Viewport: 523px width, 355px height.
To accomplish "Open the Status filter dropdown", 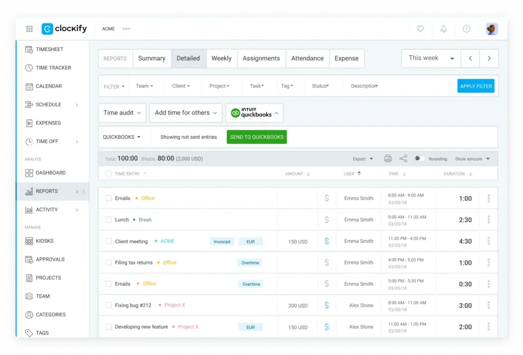I will coord(320,86).
